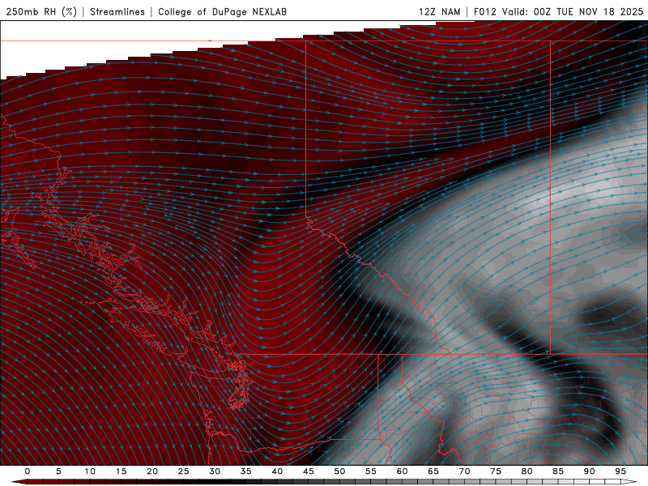Viewport: 648px width, 486px height.
Task: Click the colorbar label "0"
Action: pyautogui.click(x=28, y=471)
